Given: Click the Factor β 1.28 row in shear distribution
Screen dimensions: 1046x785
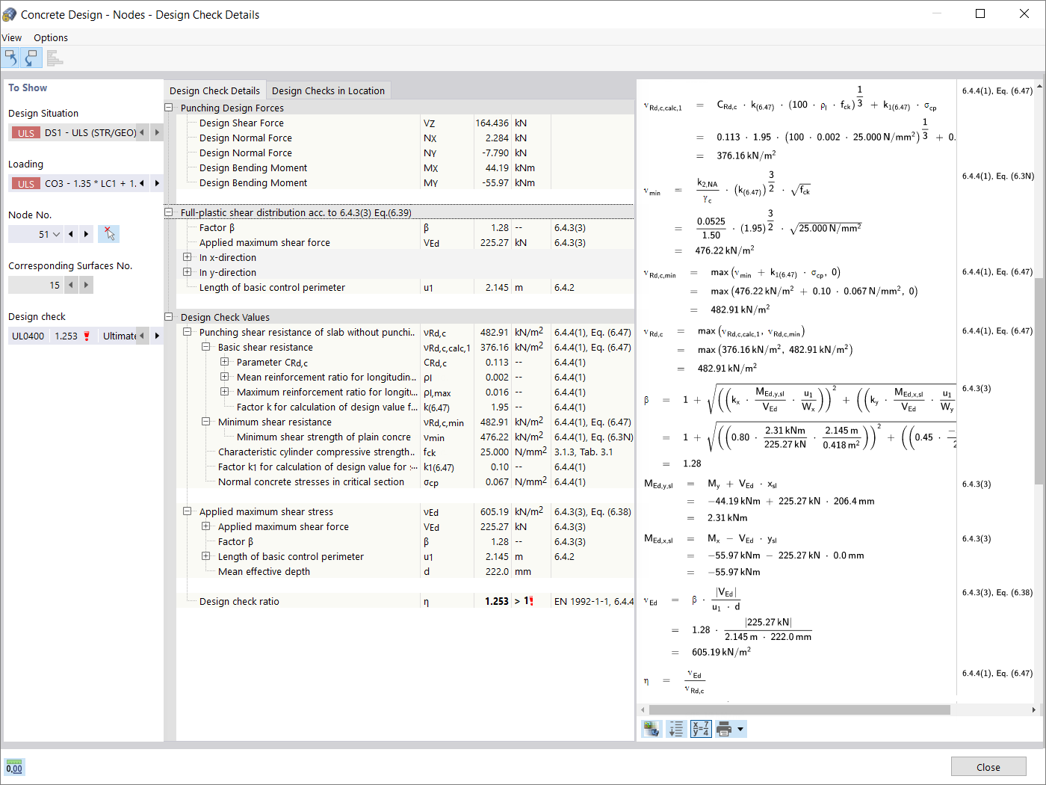Looking at the screenshot, I should pyautogui.click(x=405, y=227).
